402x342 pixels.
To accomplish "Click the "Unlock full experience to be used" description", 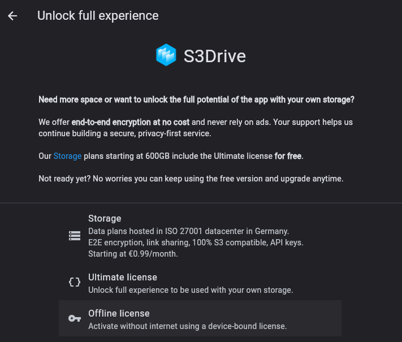I will click(191, 290).
